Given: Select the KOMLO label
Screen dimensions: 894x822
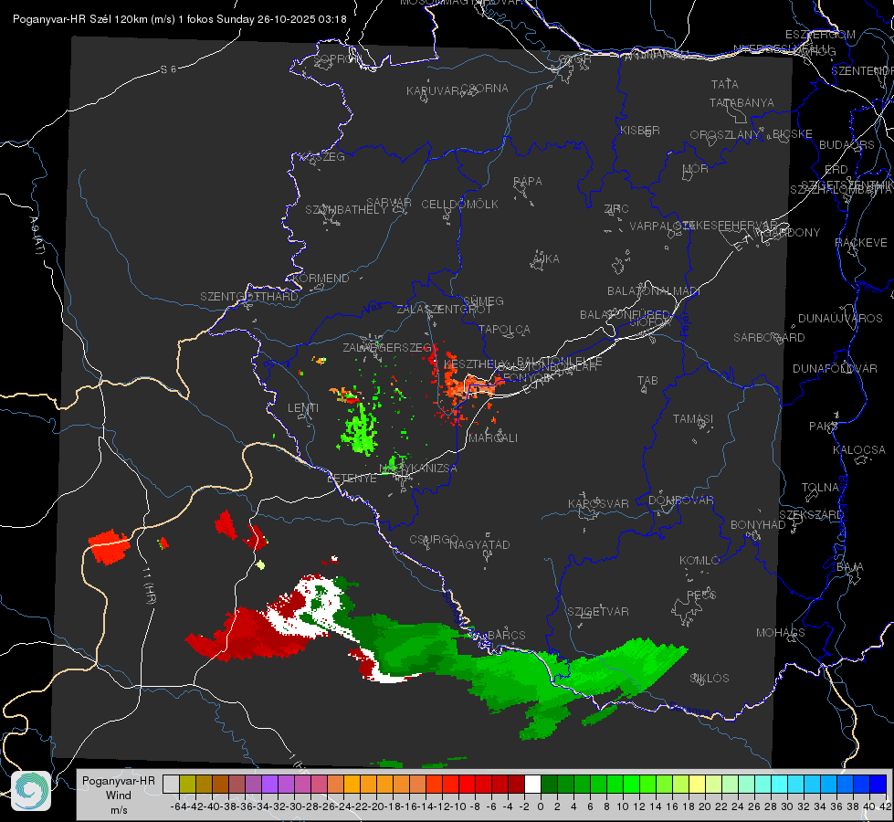Looking at the screenshot, I should [699, 561].
